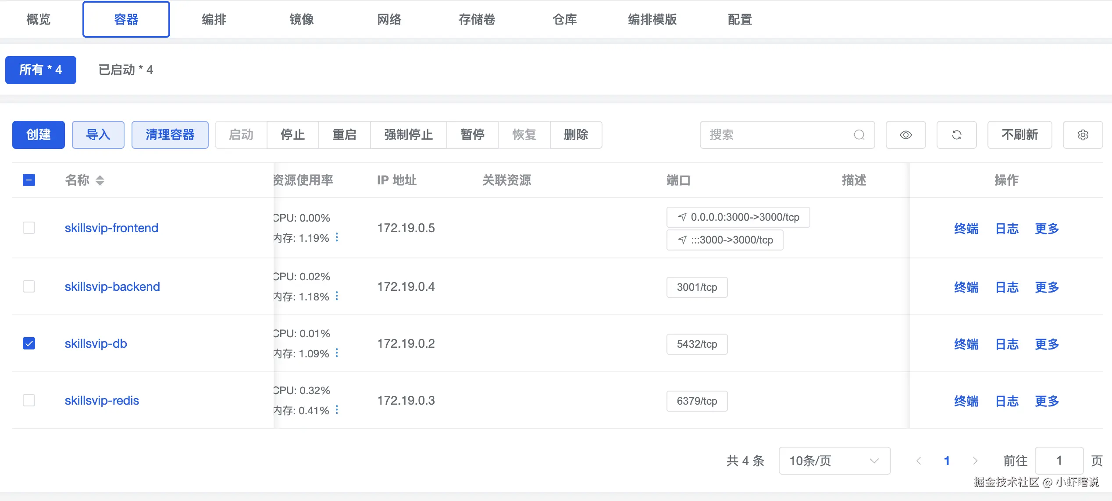This screenshot has width=1112, height=501.
Task: Open the column settings gear icon
Action: [x=1083, y=135]
